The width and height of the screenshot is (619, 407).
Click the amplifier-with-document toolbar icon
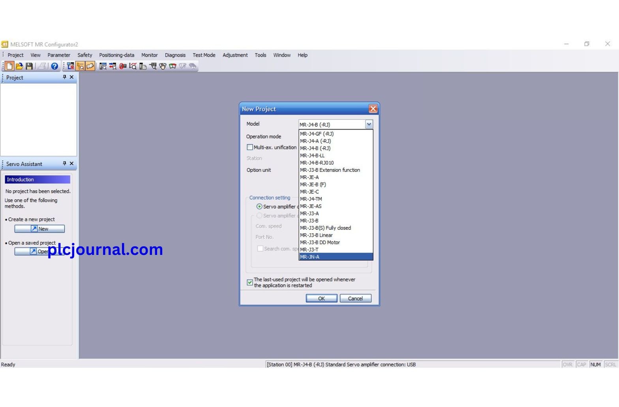[143, 66]
